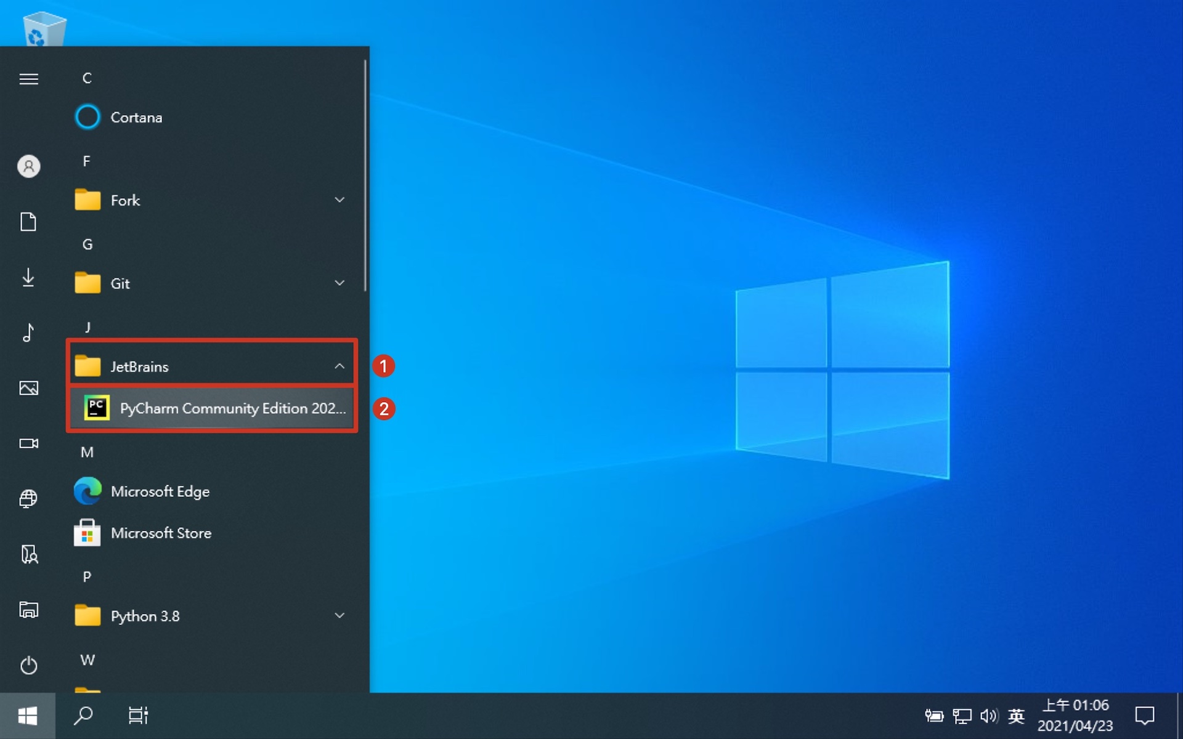Screen dimensions: 1183x739
Task: Open the user account icon in Start sidebar
Action: [28, 166]
